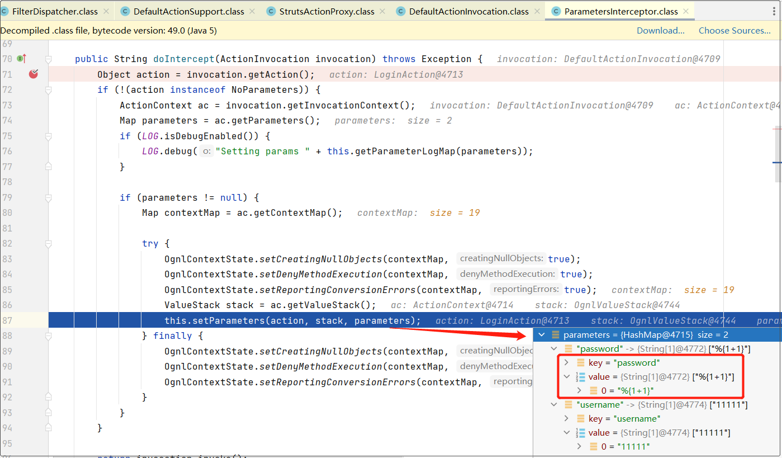Screen dimensions: 782x458
Task: Click the element icon beside 0 = "11111"
Action: point(593,446)
